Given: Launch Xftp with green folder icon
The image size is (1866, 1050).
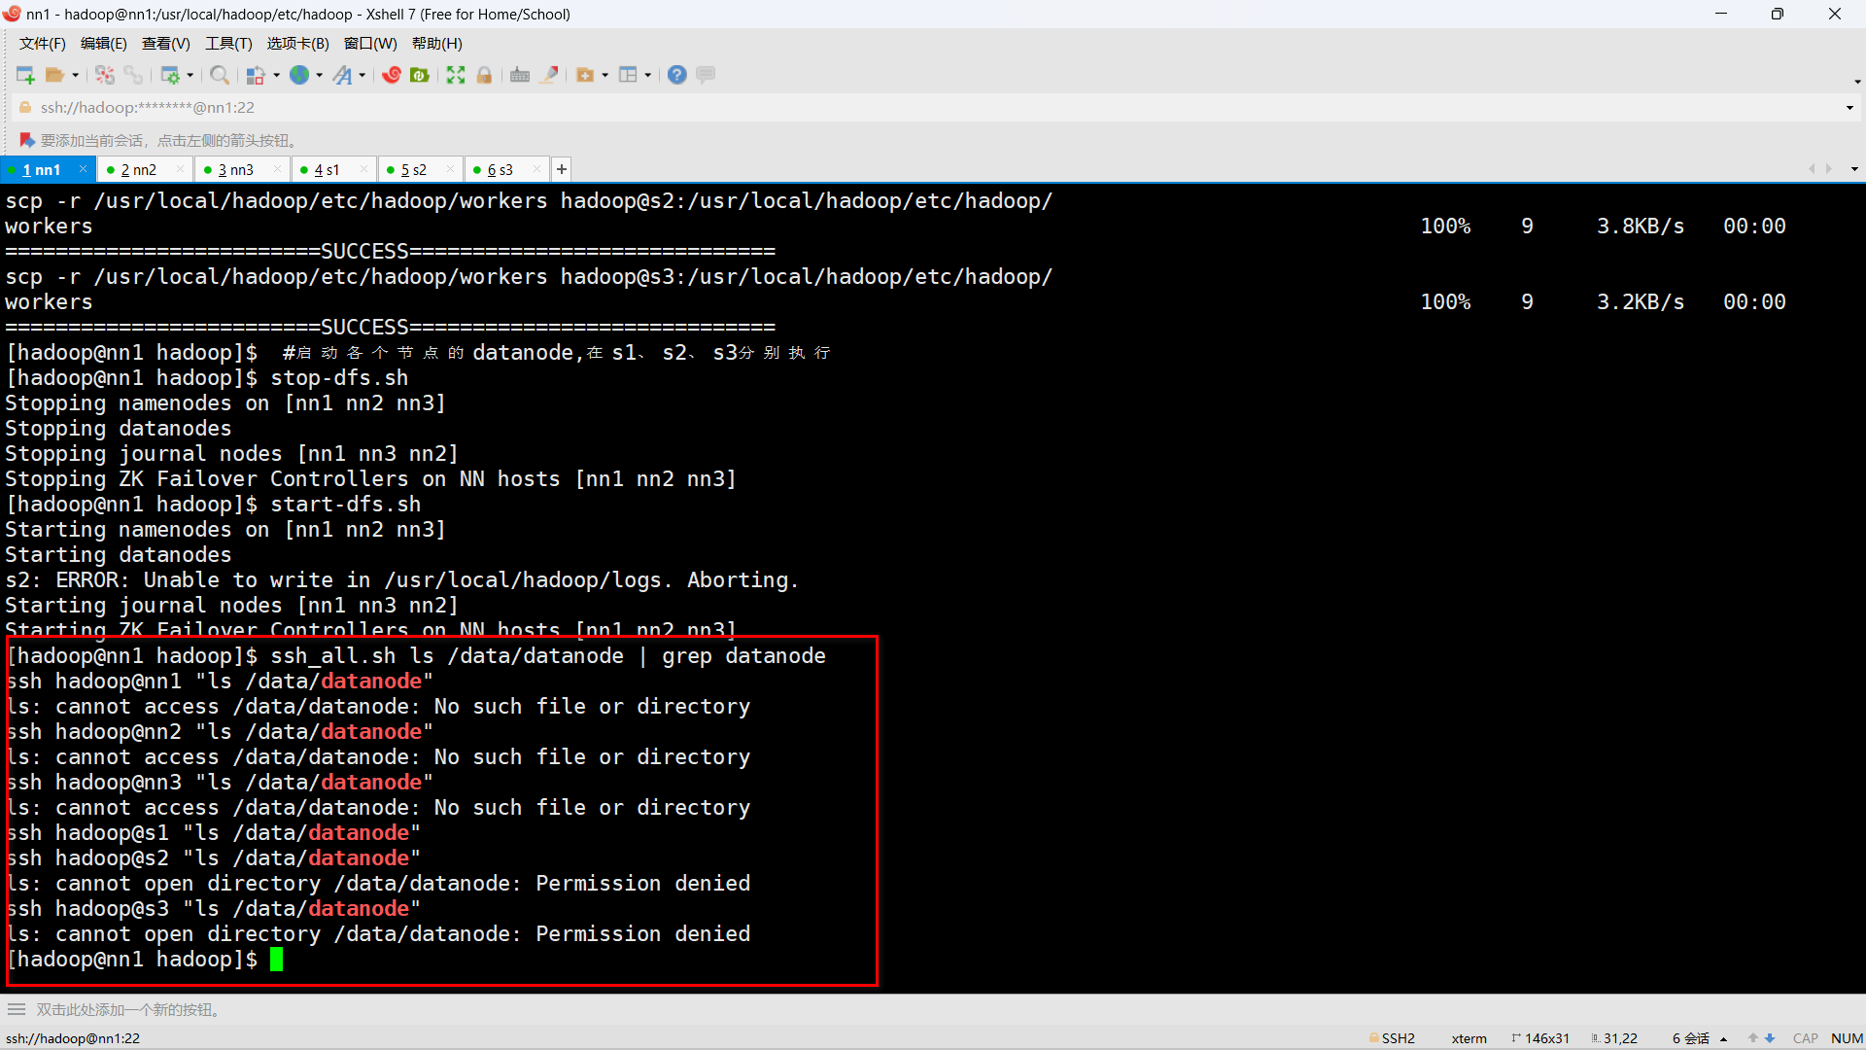Looking at the screenshot, I should click(420, 75).
